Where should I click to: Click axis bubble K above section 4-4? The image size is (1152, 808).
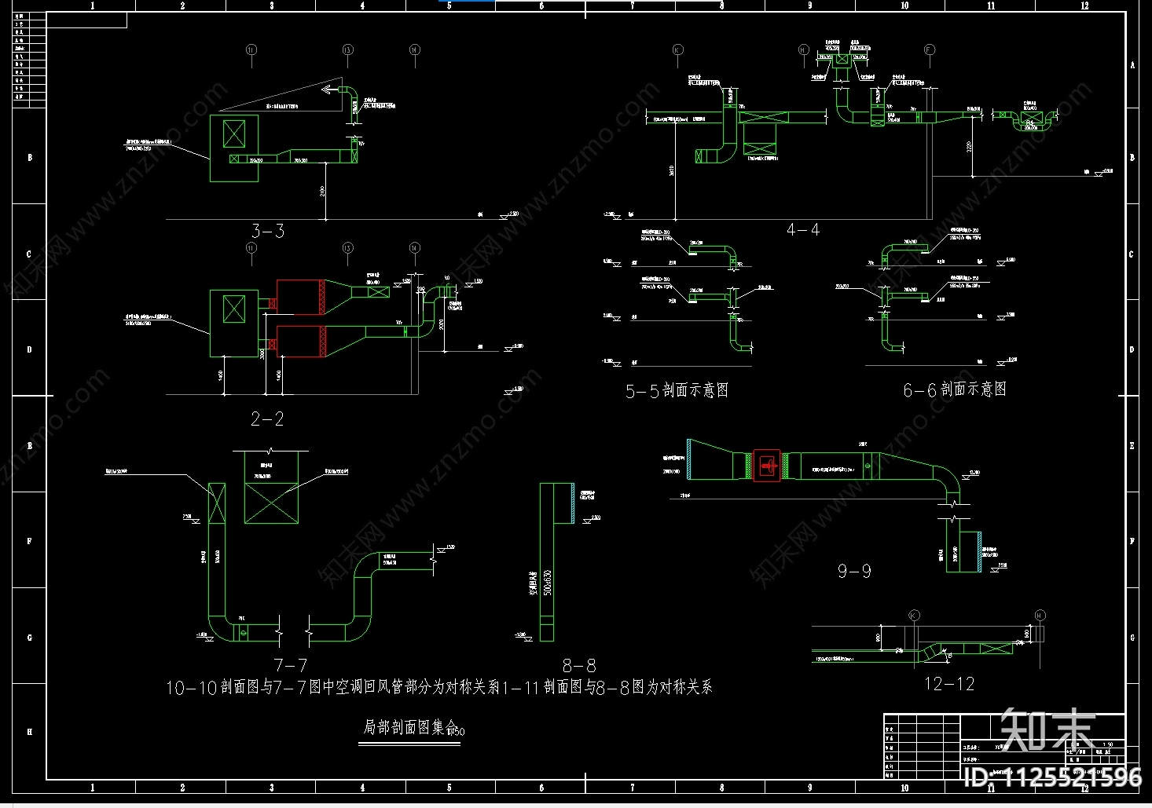(x=677, y=50)
